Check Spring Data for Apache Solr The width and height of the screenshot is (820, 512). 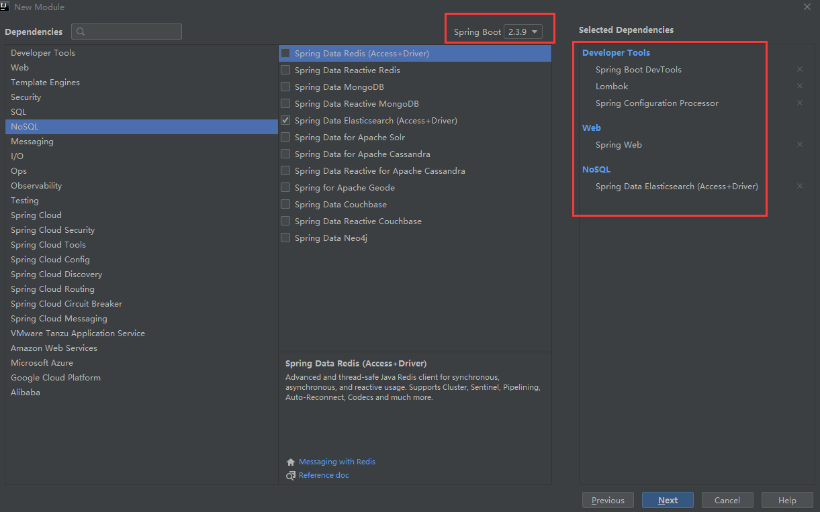pyautogui.click(x=285, y=137)
